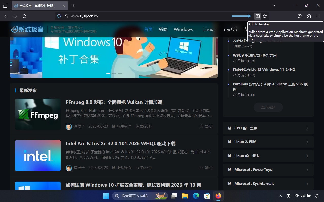Expand the CPU 的一些事 topic

click(268, 128)
